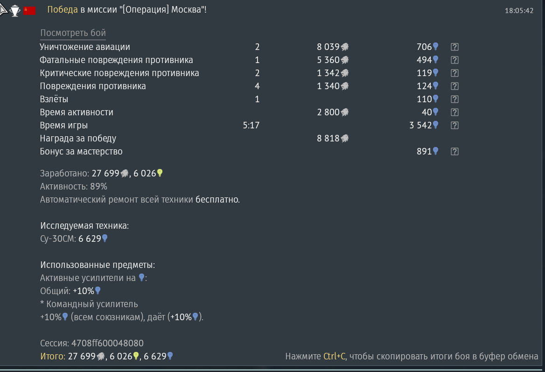
Task: Click research point icon next to 891
Action: pyautogui.click(x=435, y=151)
